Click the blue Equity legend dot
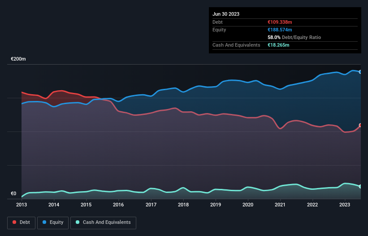368x236 pixels. click(44, 222)
